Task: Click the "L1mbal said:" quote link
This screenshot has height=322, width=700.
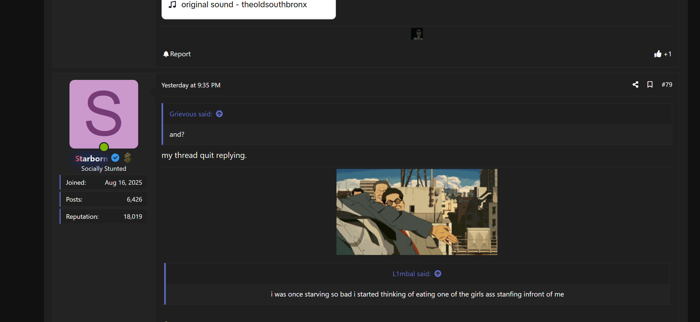Action: pyautogui.click(x=411, y=274)
